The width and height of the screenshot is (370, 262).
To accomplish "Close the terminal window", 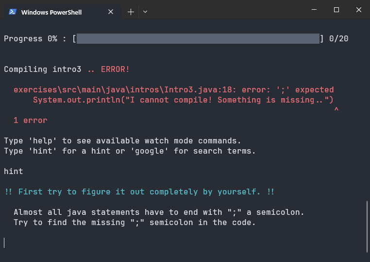I will click(359, 10).
